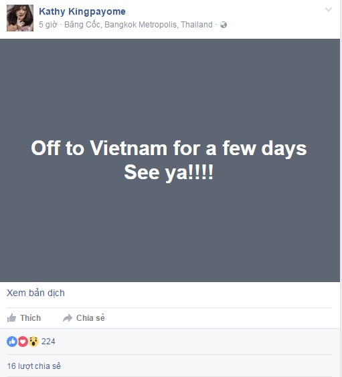Click the word Vietnam in the post

click(x=129, y=148)
